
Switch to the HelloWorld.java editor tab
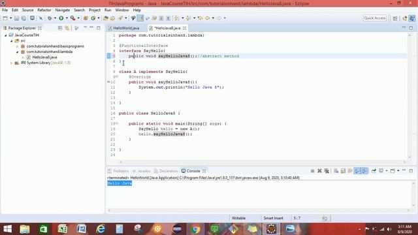tap(126, 28)
